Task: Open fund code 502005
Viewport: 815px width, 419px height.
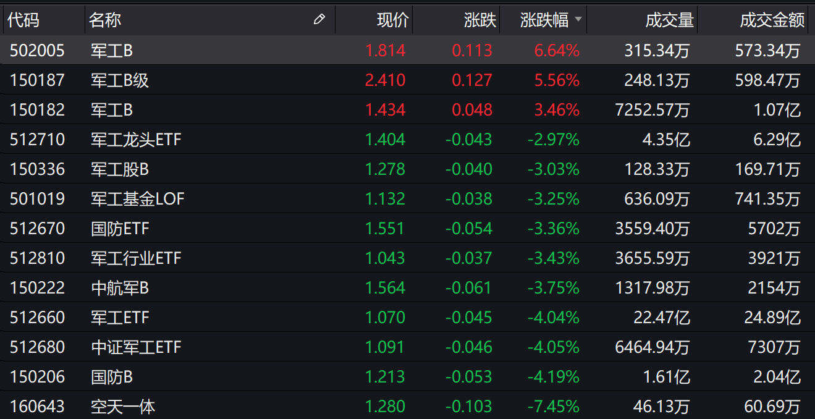Action: coord(37,51)
